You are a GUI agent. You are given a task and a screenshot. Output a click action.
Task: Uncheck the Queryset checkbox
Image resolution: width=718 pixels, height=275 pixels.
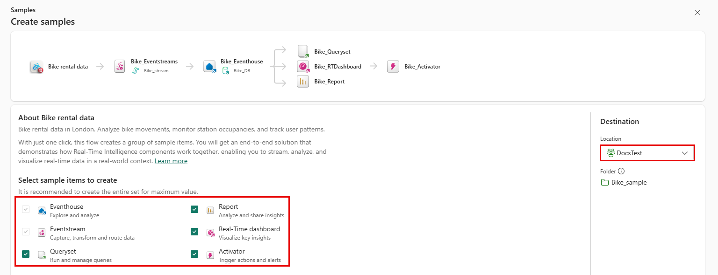tap(26, 254)
